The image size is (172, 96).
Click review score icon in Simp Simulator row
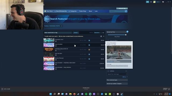pos(89,45)
